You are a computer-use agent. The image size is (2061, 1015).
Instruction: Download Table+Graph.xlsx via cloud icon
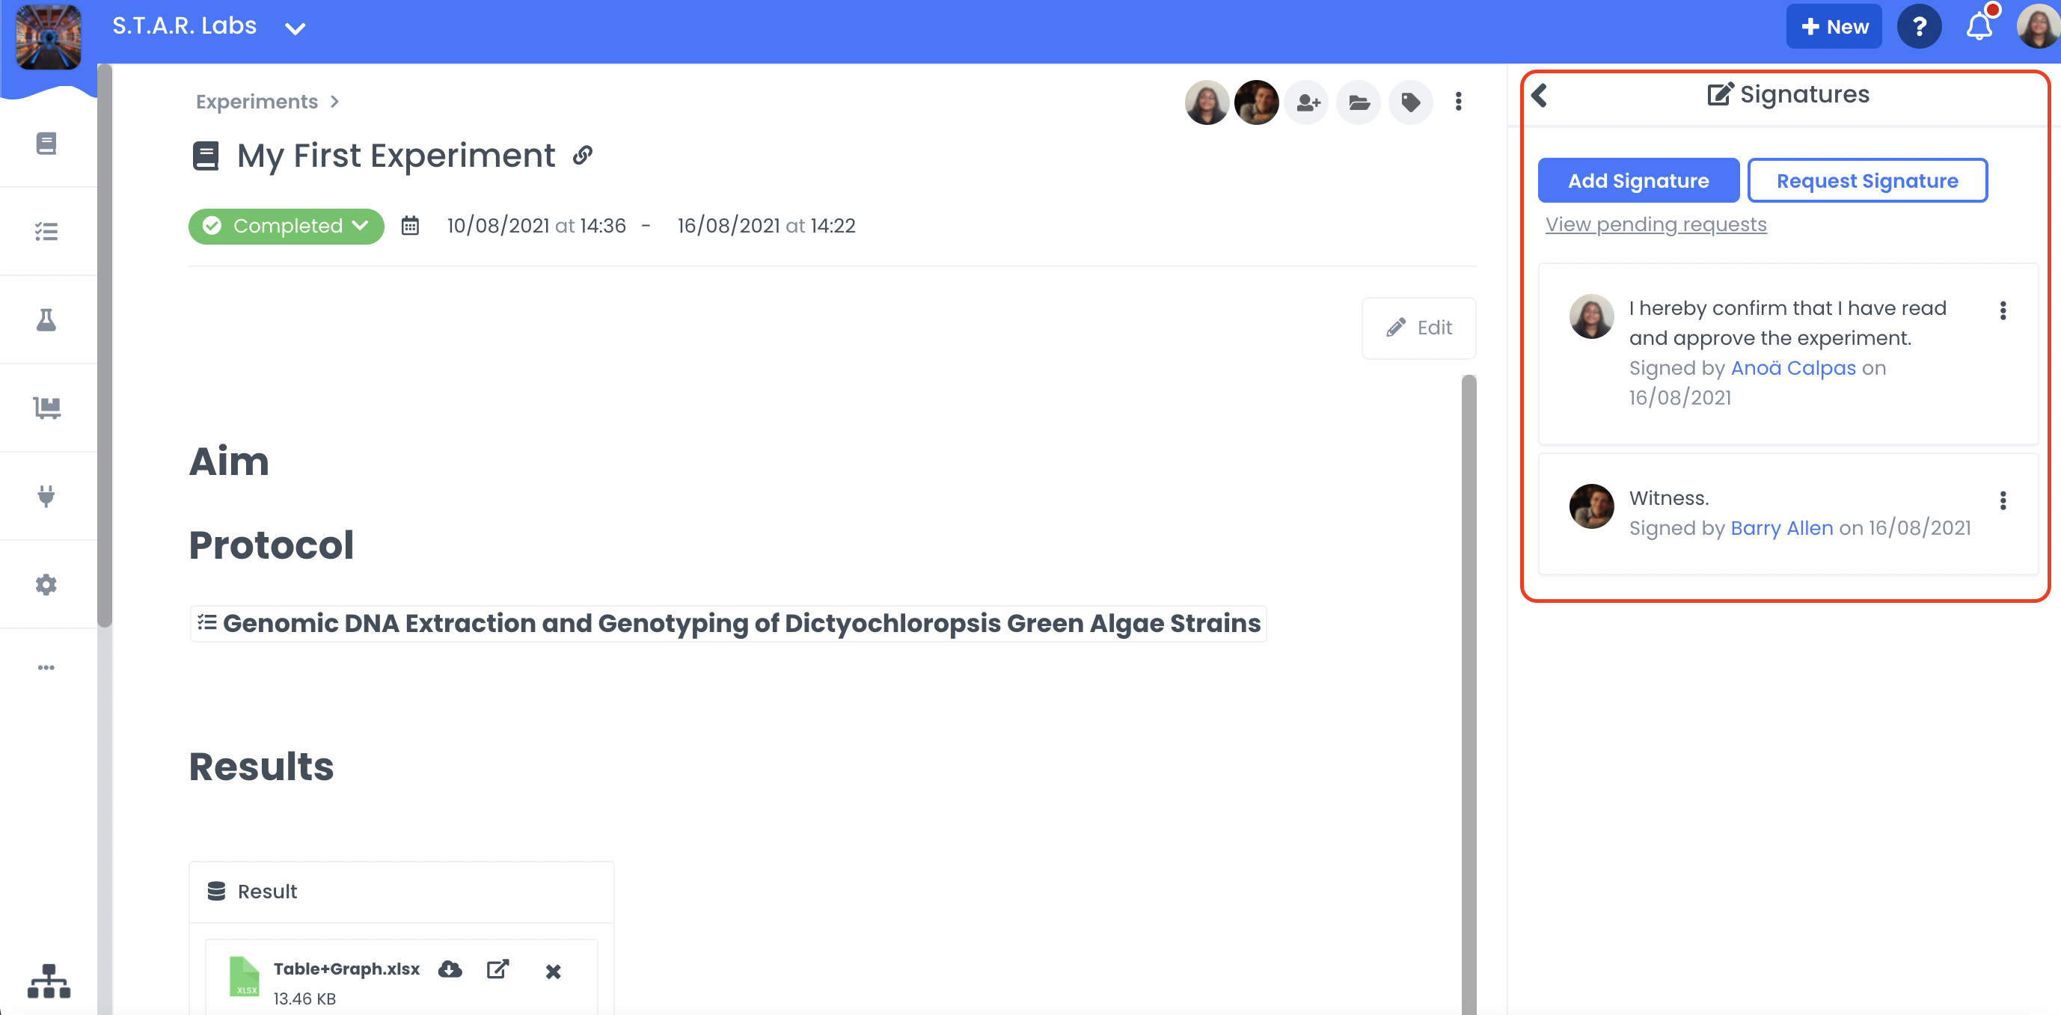[x=450, y=969]
